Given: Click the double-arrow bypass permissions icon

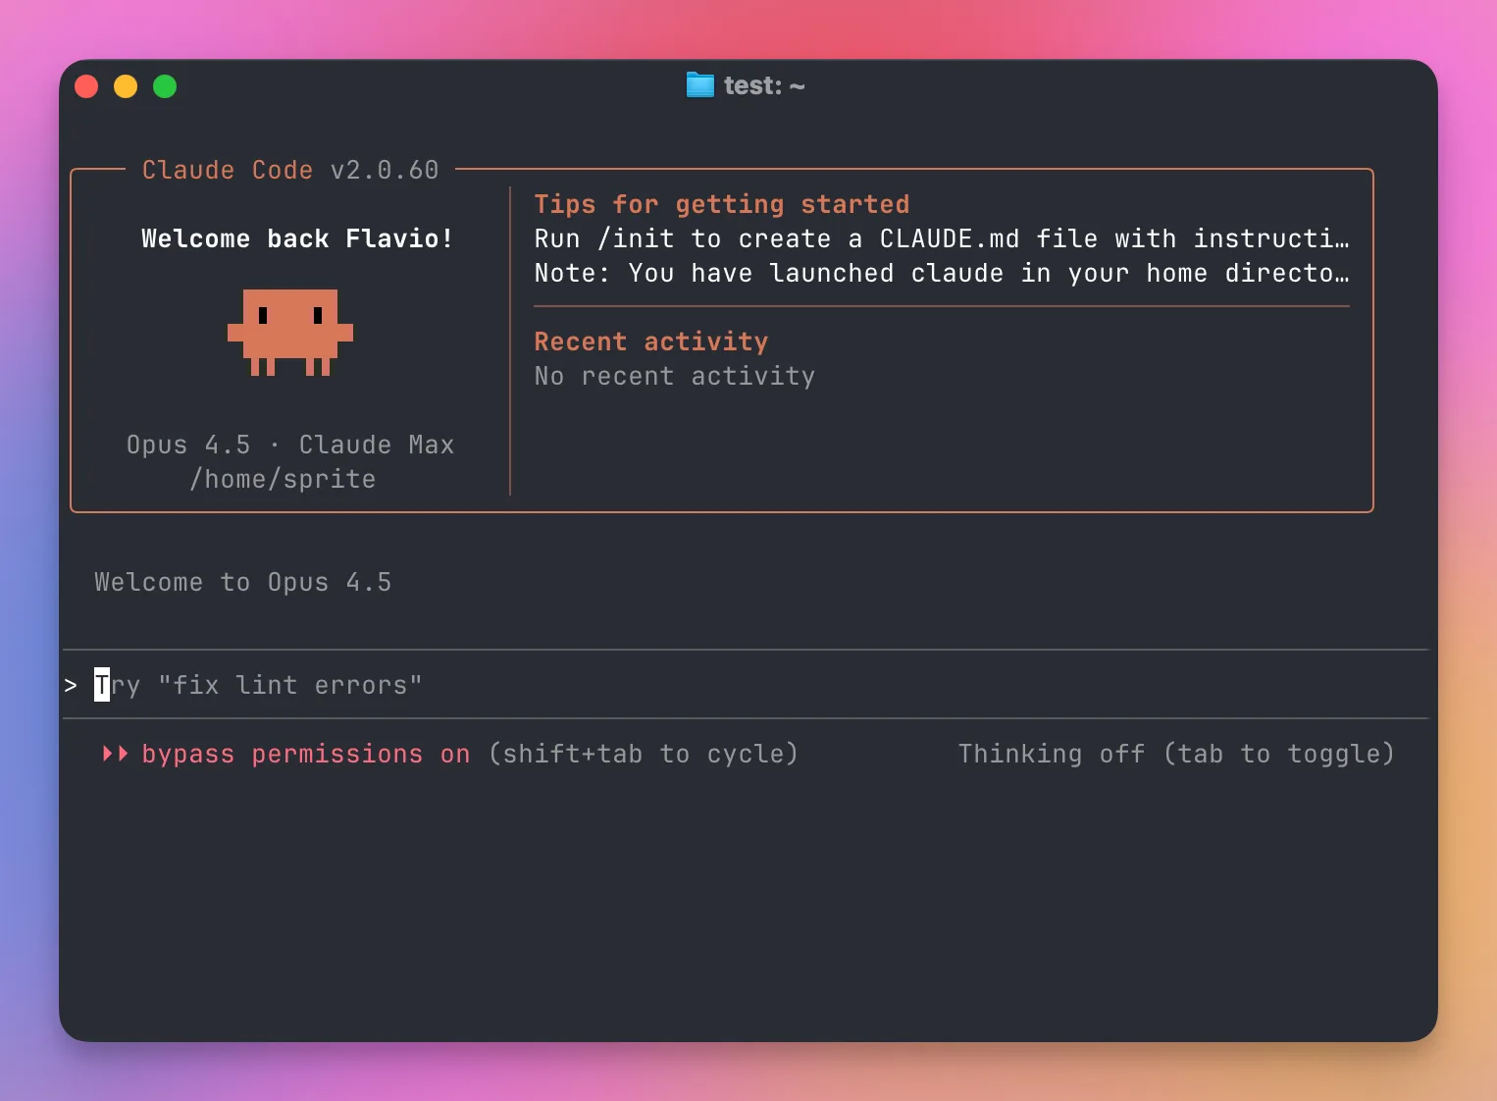Looking at the screenshot, I should pos(116,754).
